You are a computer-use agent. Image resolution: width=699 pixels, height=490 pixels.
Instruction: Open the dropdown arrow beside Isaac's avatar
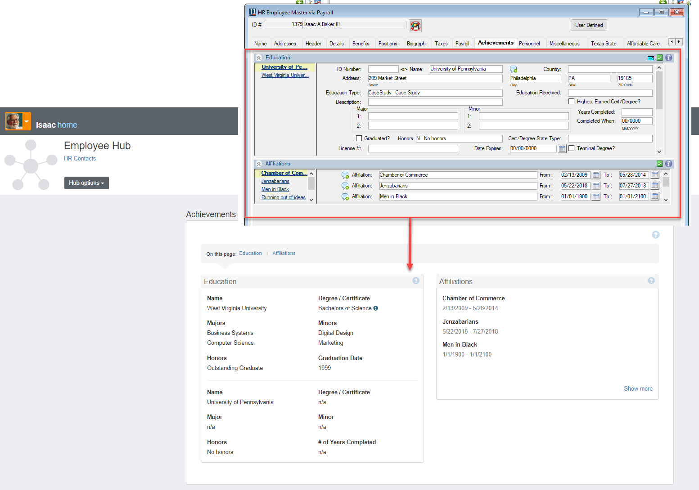[27, 121]
